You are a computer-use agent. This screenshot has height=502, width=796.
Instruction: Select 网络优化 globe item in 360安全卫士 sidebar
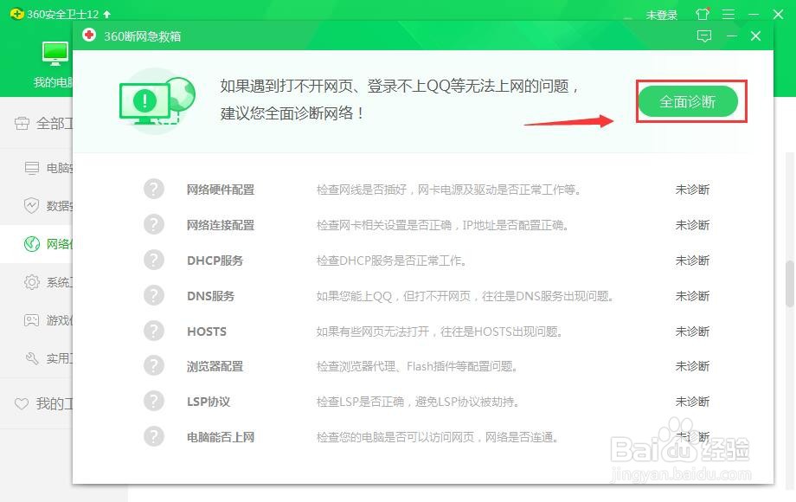click(48, 243)
